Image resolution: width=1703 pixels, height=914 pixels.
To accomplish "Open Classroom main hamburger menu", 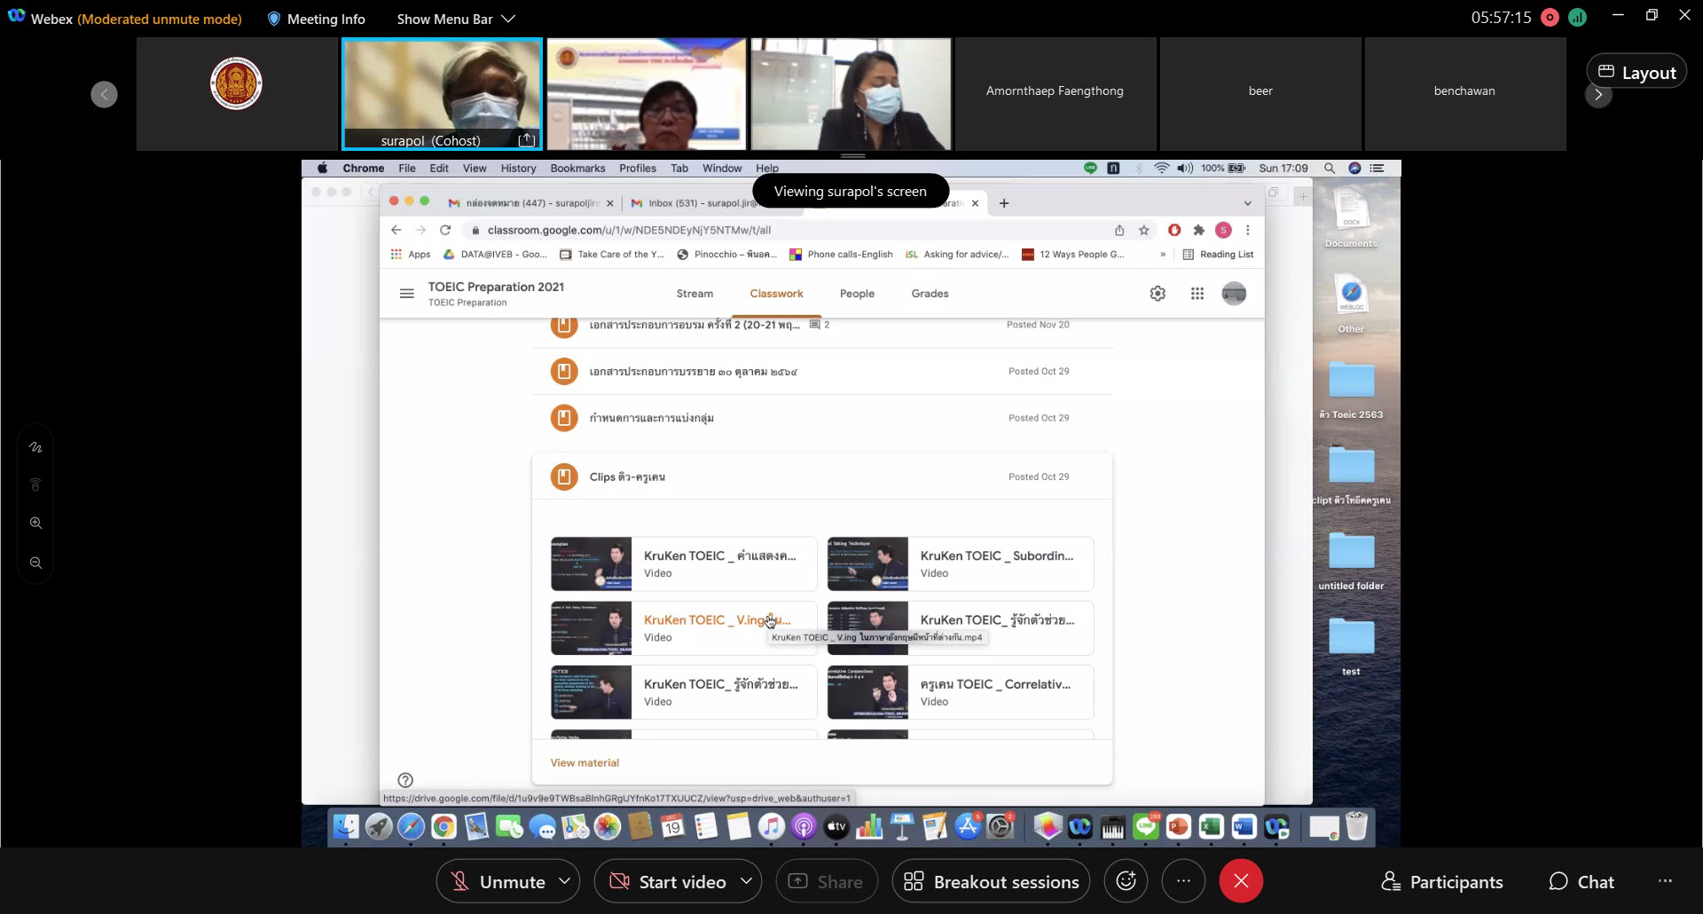I will click(x=406, y=294).
